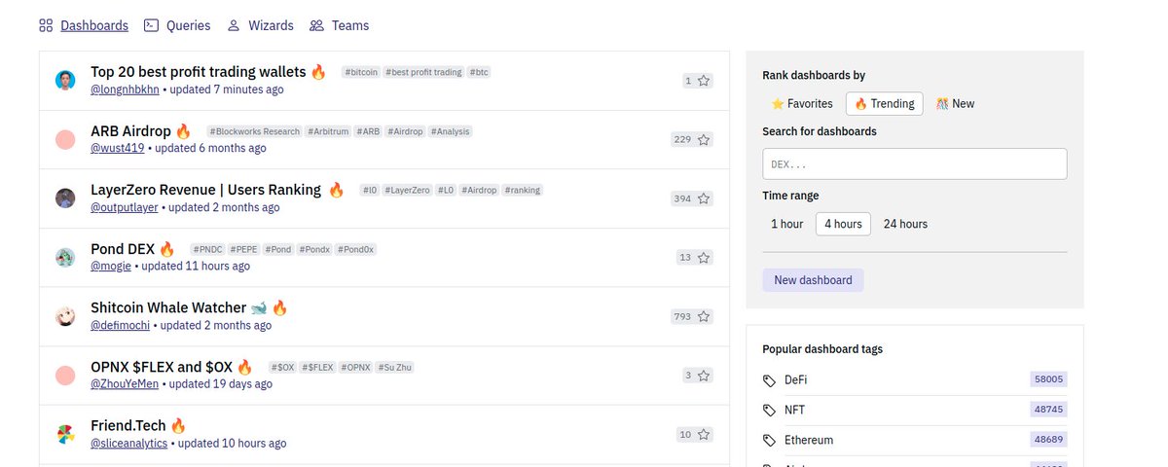
Task: Focus the Search for dashboards field
Action: click(x=915, y=163)
